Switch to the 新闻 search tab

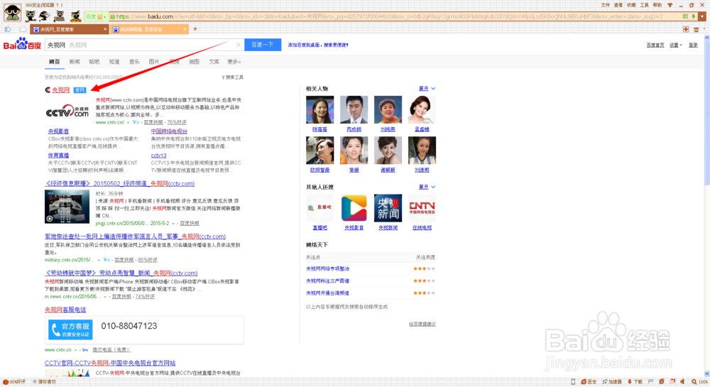point(75,62)
